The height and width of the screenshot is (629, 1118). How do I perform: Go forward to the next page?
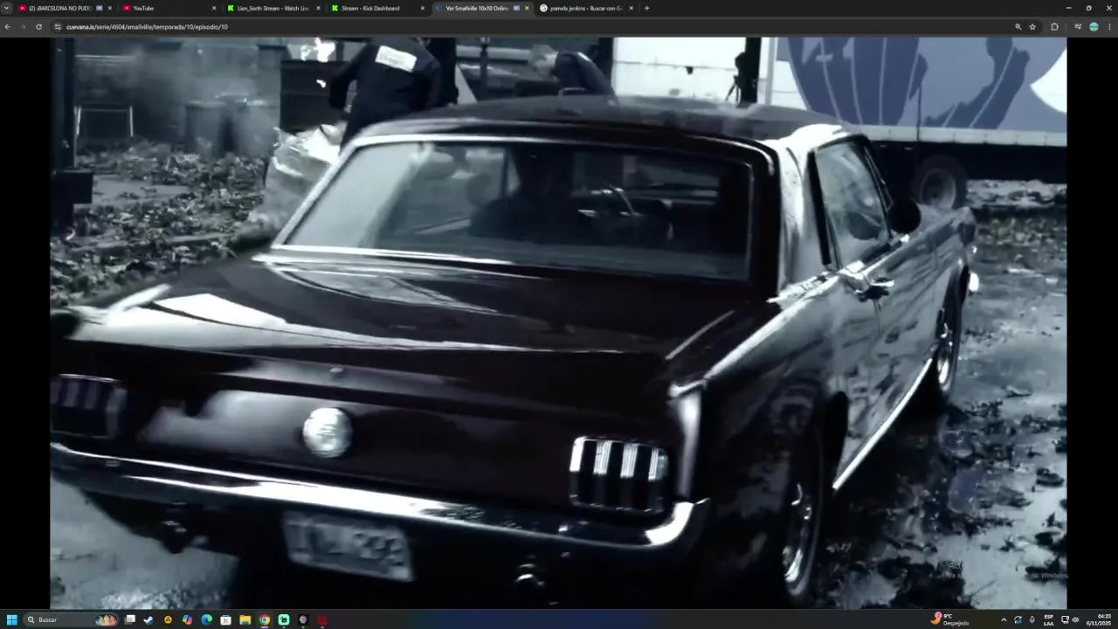[x=23, y=27]
